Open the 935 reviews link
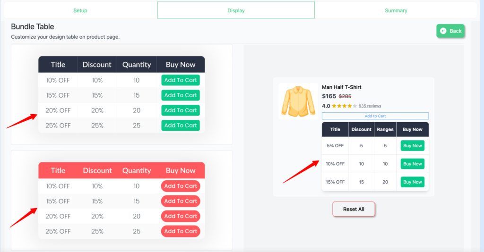This screenshot has height=252, width=484. [370, 106]
